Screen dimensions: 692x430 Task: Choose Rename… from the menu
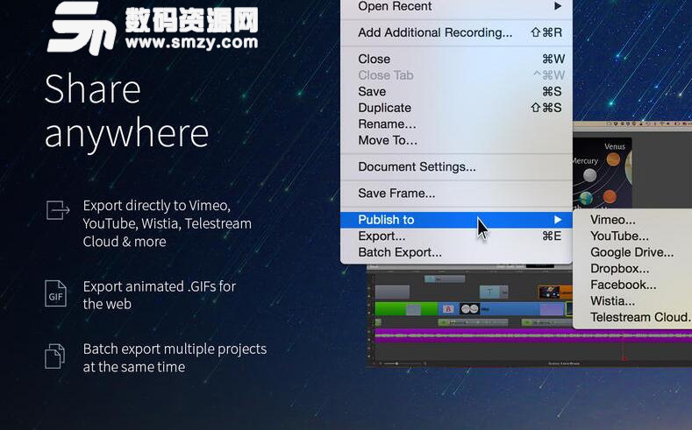[387, 123]
